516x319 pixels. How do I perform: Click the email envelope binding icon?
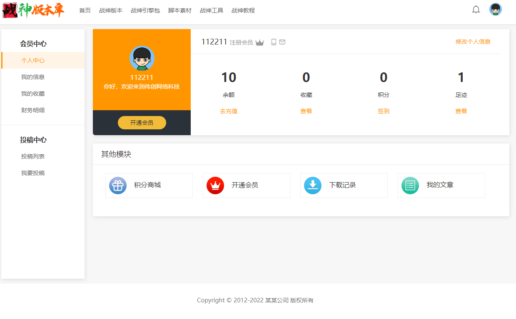282,42
